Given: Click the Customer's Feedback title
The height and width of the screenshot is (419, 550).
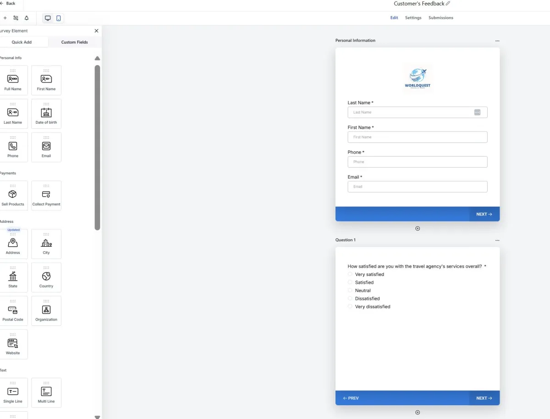Looking at the screenshot, I should click(419, 4).
